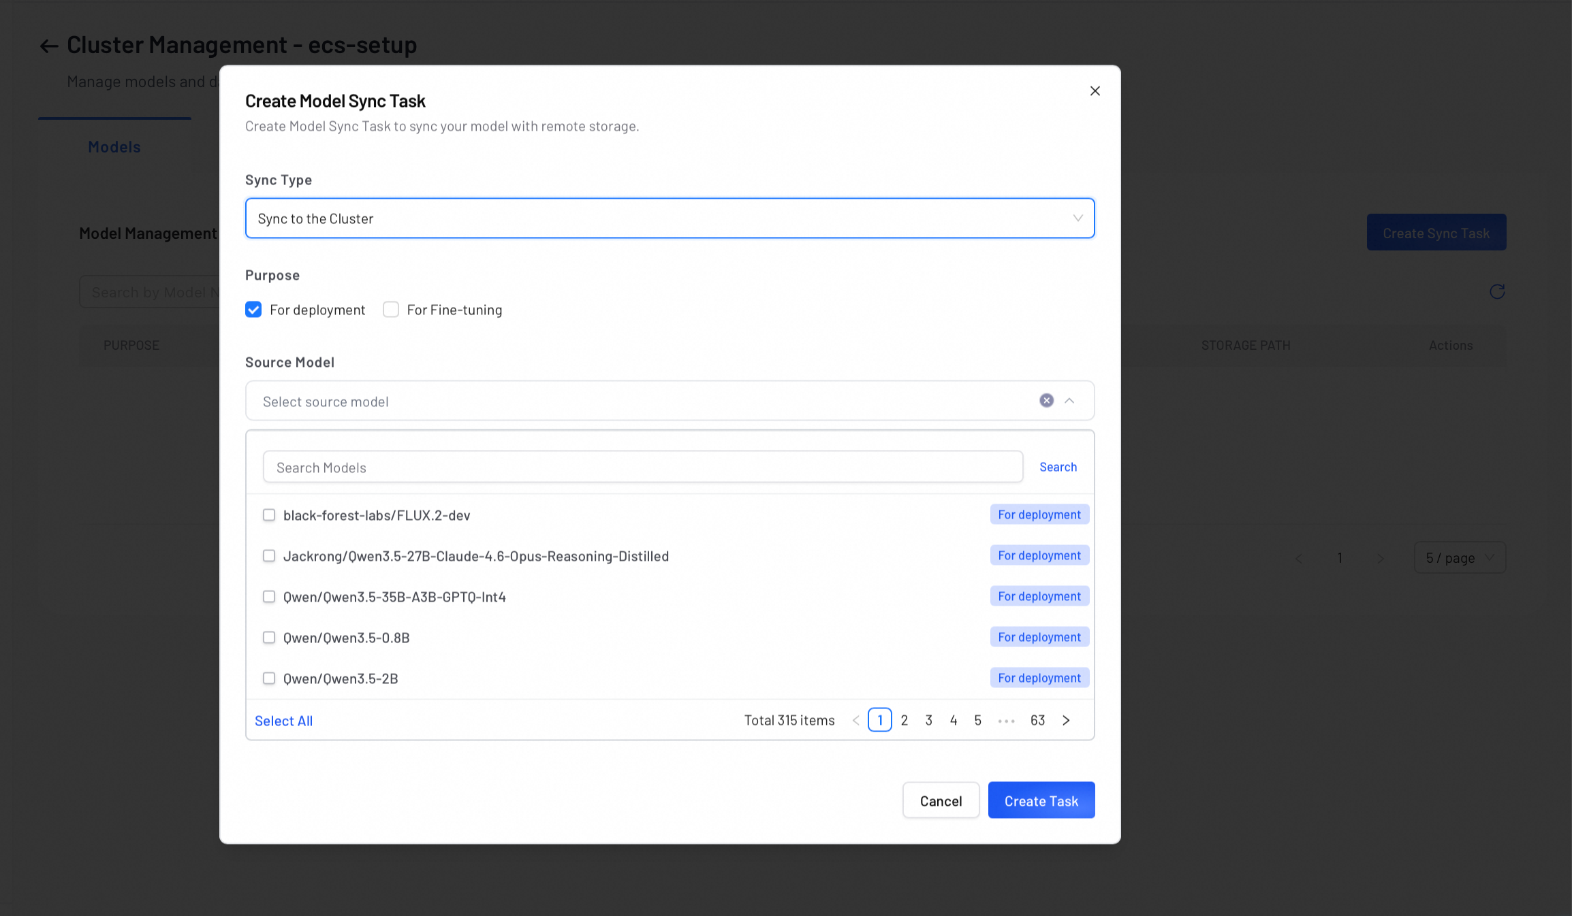The height and width of the screenshot is (916, 1572).
Task: Go to next page of source models
Action: (x=1066, y=720)
